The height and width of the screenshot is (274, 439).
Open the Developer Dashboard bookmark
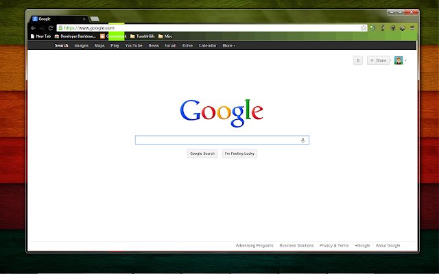pos(75,36)
